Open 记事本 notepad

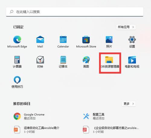pos(63,62)
